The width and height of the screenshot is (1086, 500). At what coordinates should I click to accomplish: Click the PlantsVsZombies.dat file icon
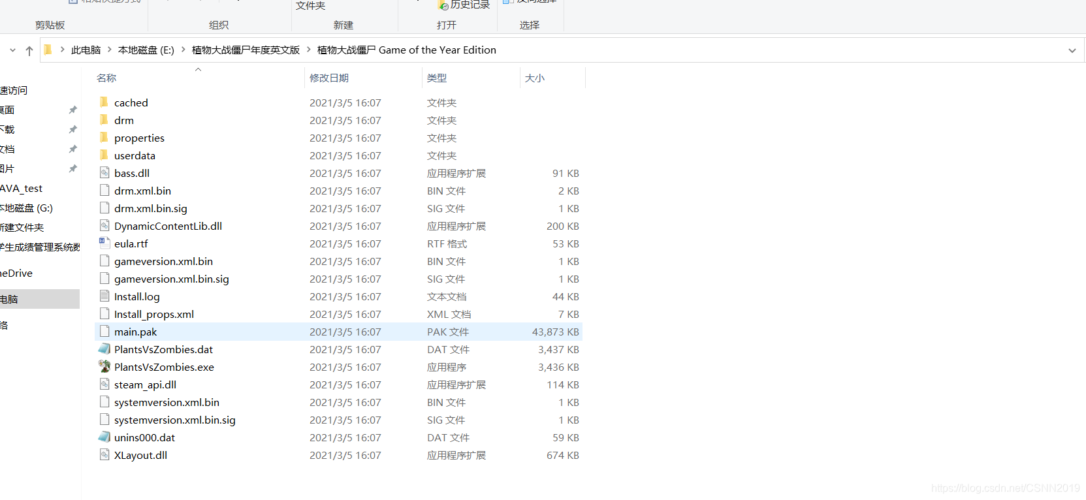coord(104,349)
